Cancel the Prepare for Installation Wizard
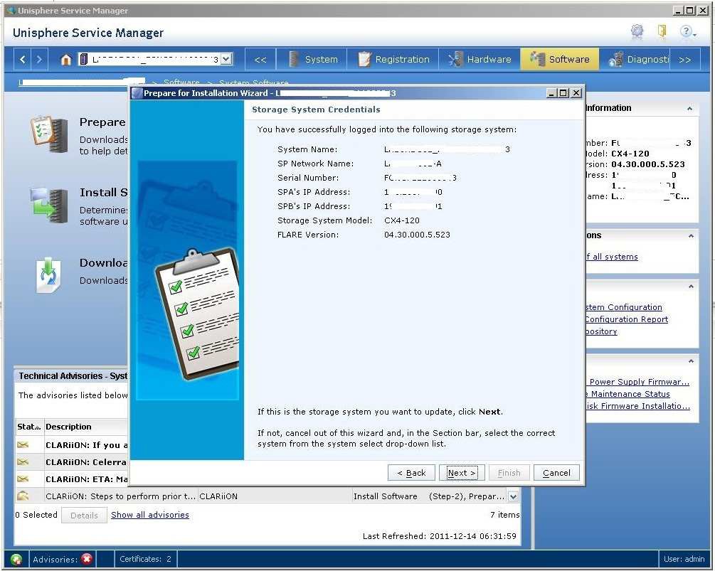Image resolution: width=715 pixels, height=571 pixels. coord(556,473)
